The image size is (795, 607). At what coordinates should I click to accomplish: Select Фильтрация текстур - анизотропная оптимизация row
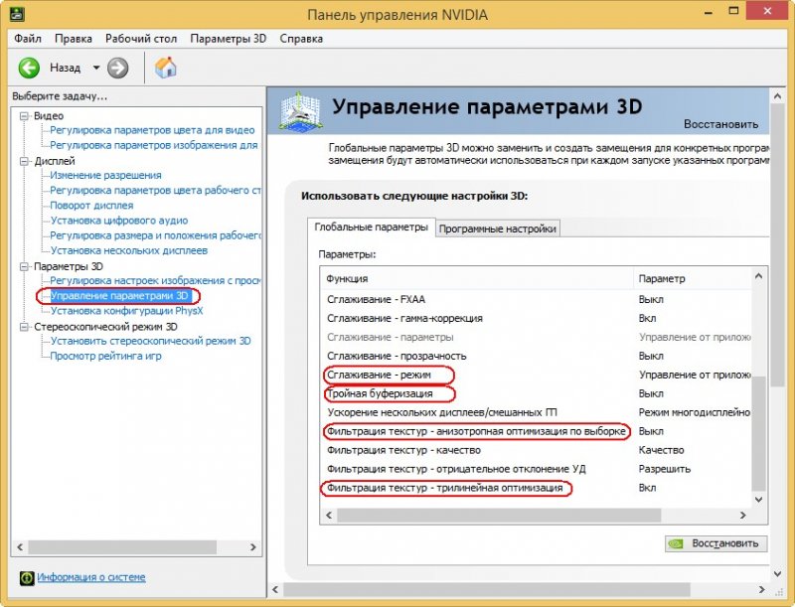tap(537, 432)
